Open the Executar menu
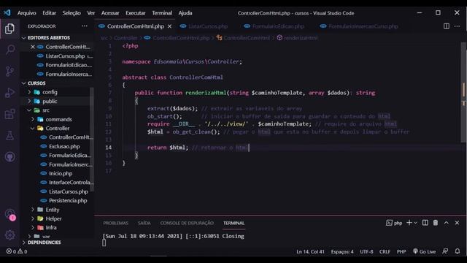The image size is (467, 263). click(x=136, y=13)
